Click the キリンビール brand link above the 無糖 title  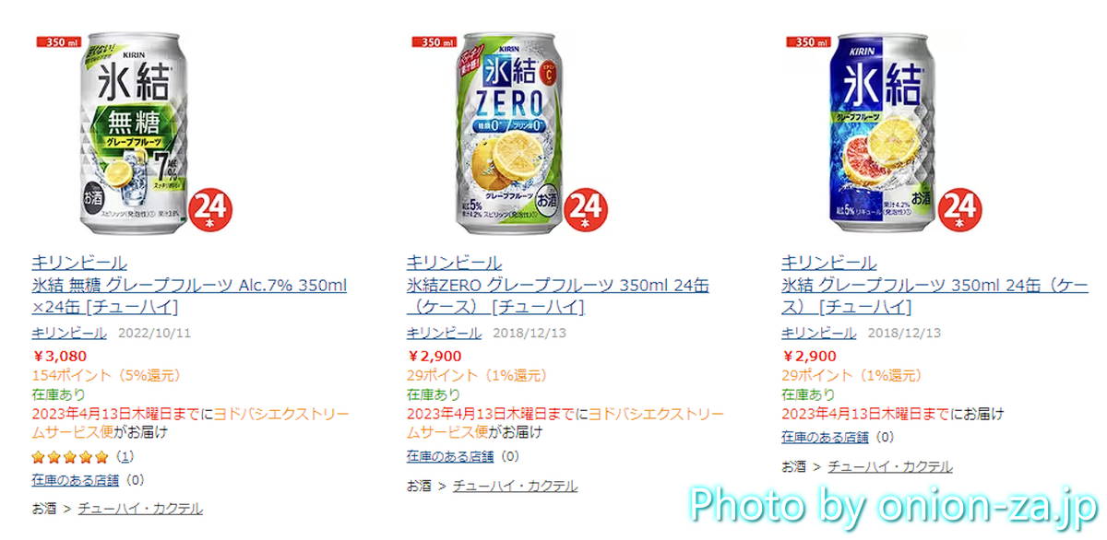[79, 263]
